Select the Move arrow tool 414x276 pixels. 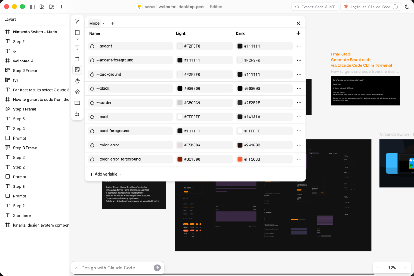click(x=77, y=21)
